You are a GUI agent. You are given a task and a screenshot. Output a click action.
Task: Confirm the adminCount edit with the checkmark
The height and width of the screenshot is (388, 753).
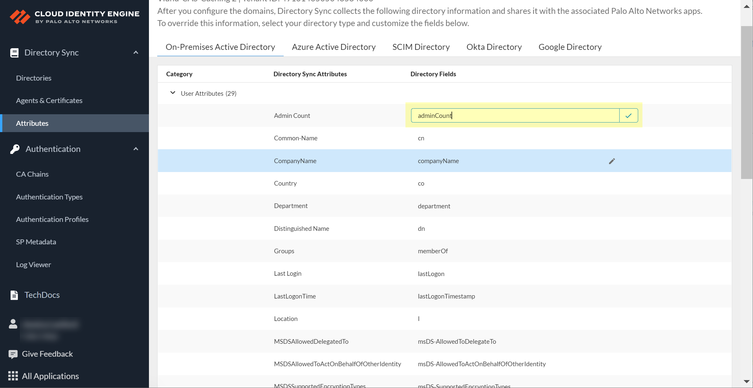tap(628, 116)
